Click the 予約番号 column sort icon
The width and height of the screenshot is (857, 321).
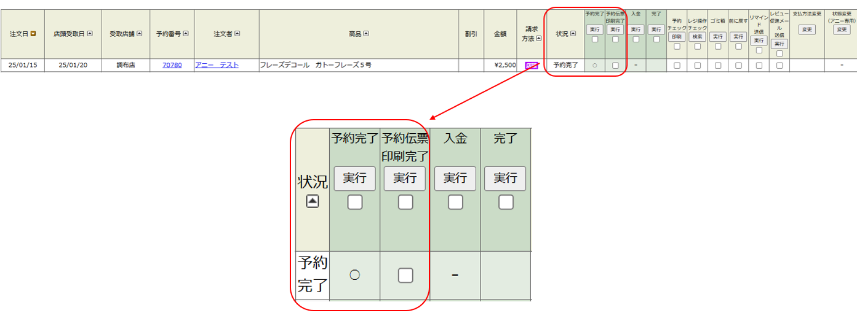(x=186, y=34)
